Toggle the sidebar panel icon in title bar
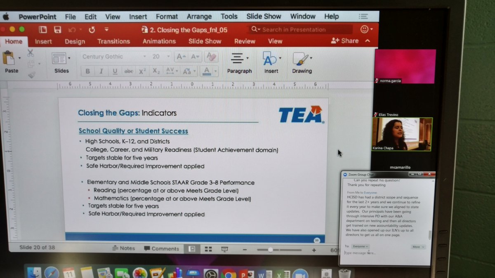This screenshot has height=278, width=495. coord(43,30)
